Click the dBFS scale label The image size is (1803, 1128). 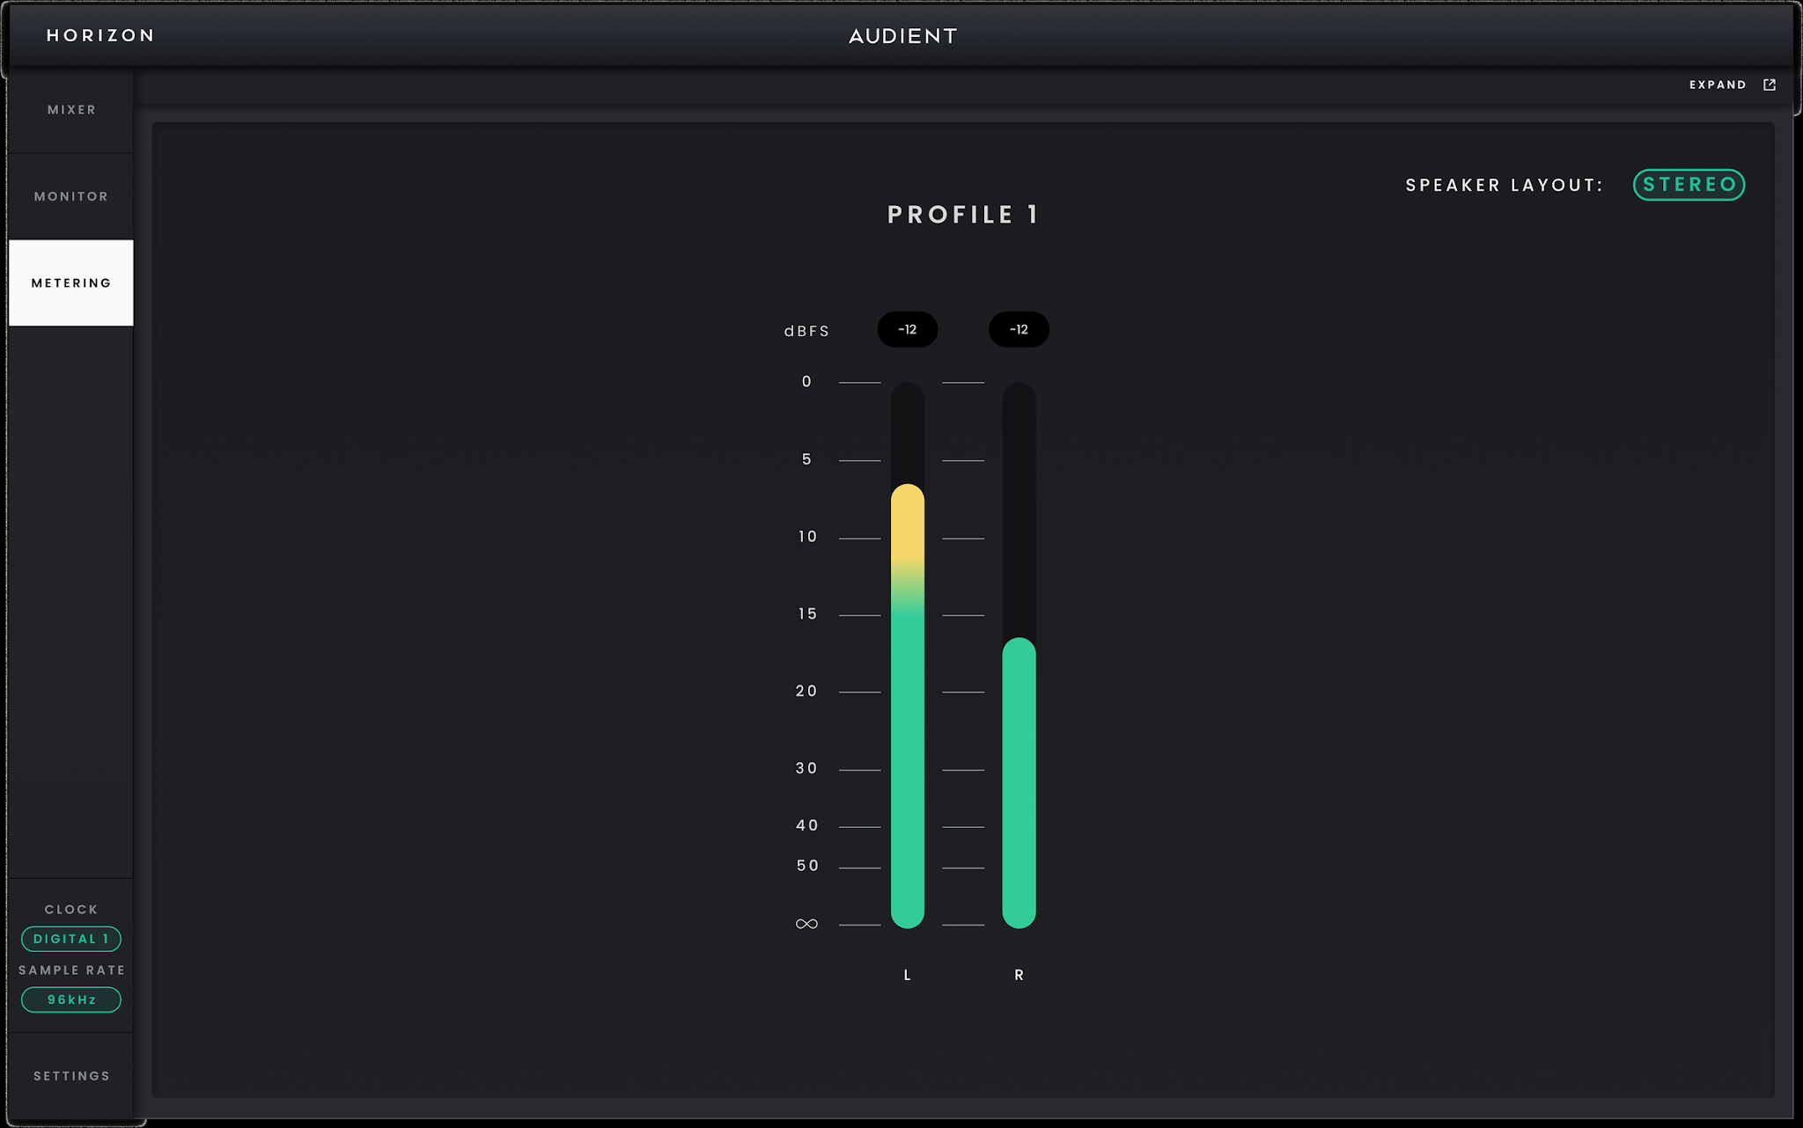pos(806,331)
